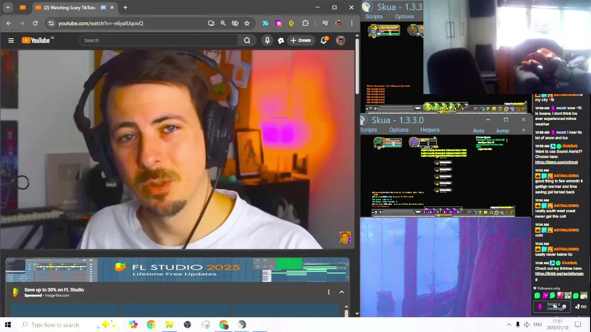Open Chrome profile avatar in toolbar

[338, 23]
